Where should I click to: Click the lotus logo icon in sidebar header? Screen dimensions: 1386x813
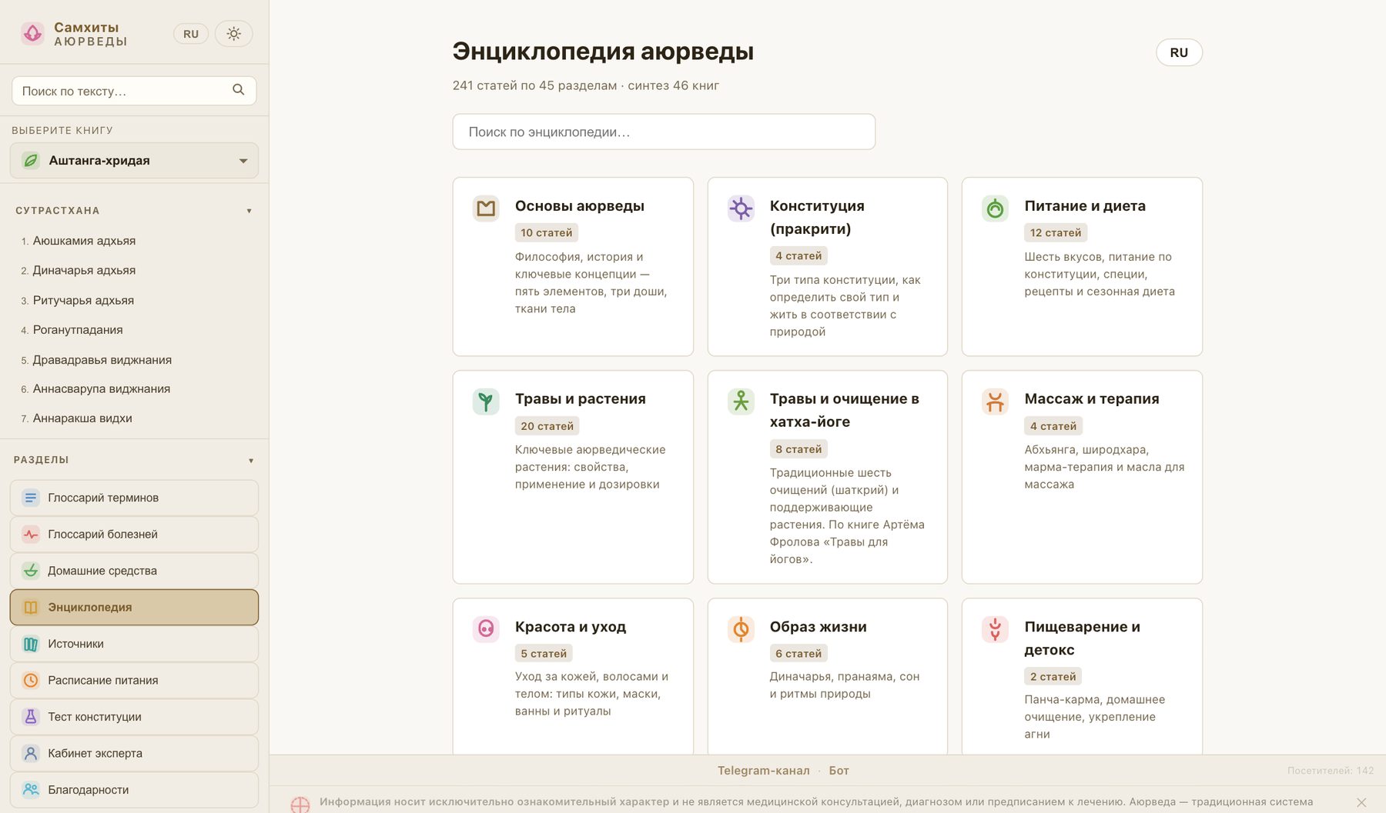tap(32, 34)
